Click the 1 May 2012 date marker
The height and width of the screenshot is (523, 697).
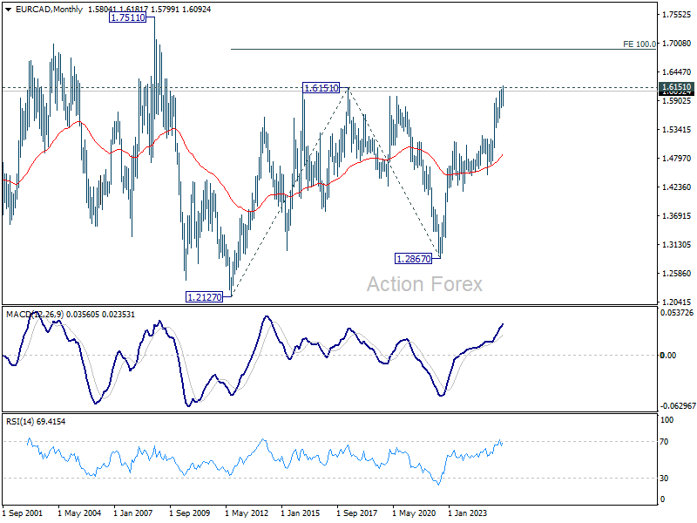click(x=247, y=513)
